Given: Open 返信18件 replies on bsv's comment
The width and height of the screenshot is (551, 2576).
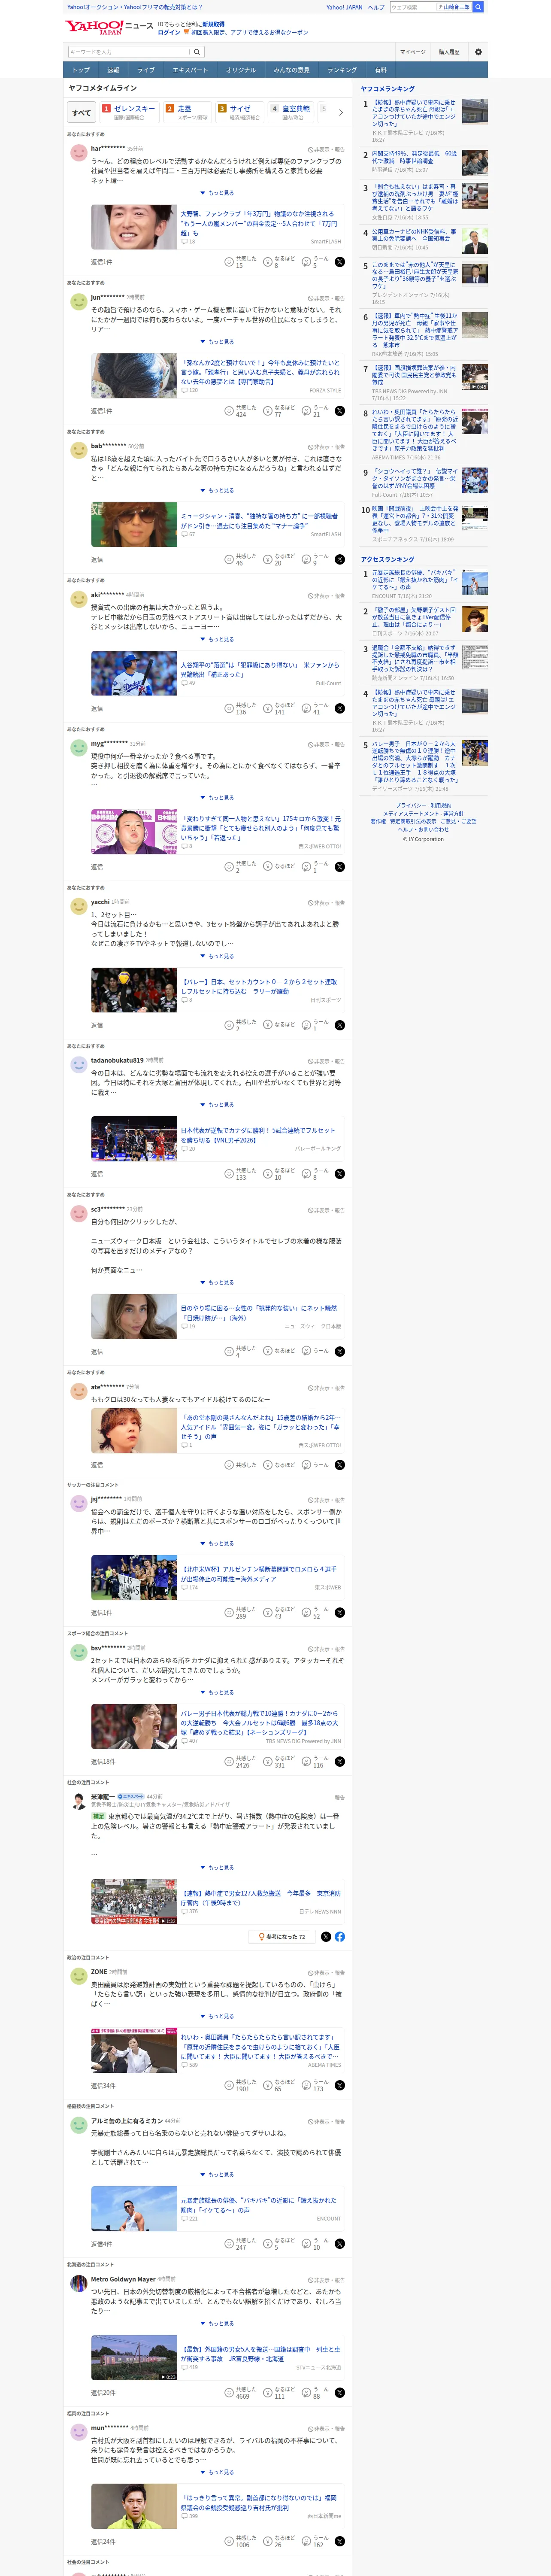Looking at the screenshot, I should point(103,1762).
